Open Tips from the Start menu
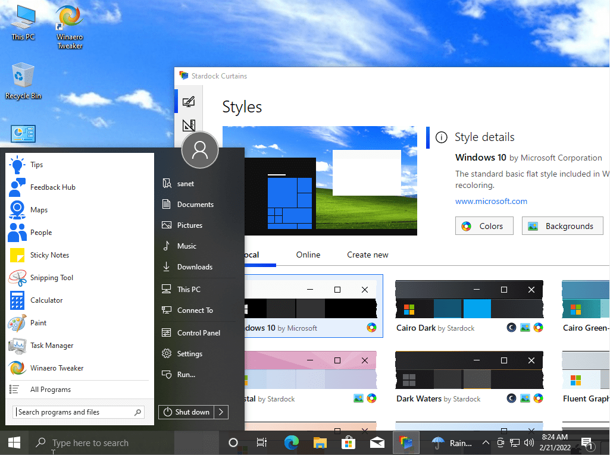The height and width of the screenshot is (455, 610). point(80,165)
